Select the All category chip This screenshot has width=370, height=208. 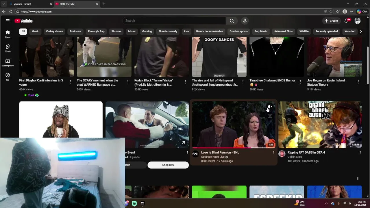23,31
